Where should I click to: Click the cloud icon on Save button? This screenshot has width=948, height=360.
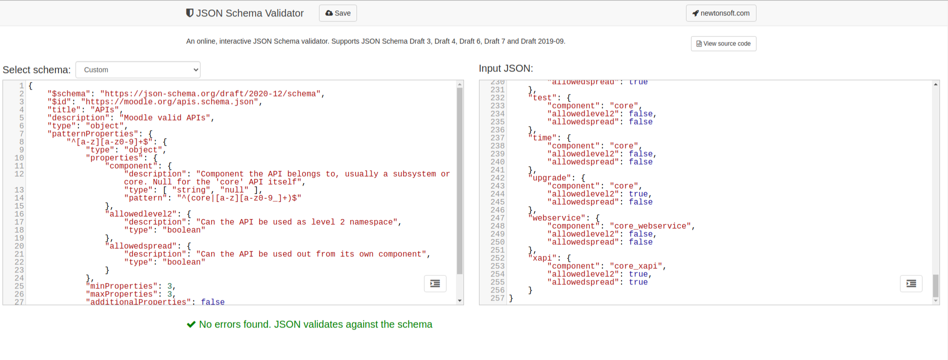[x=329, y=13]
